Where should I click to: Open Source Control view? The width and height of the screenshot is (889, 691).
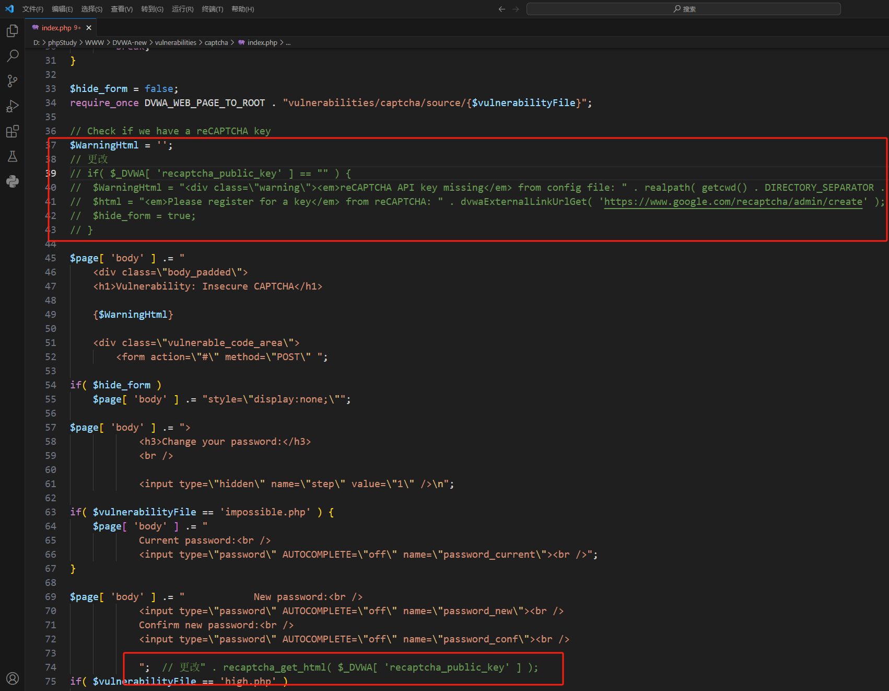coord(13,81)
